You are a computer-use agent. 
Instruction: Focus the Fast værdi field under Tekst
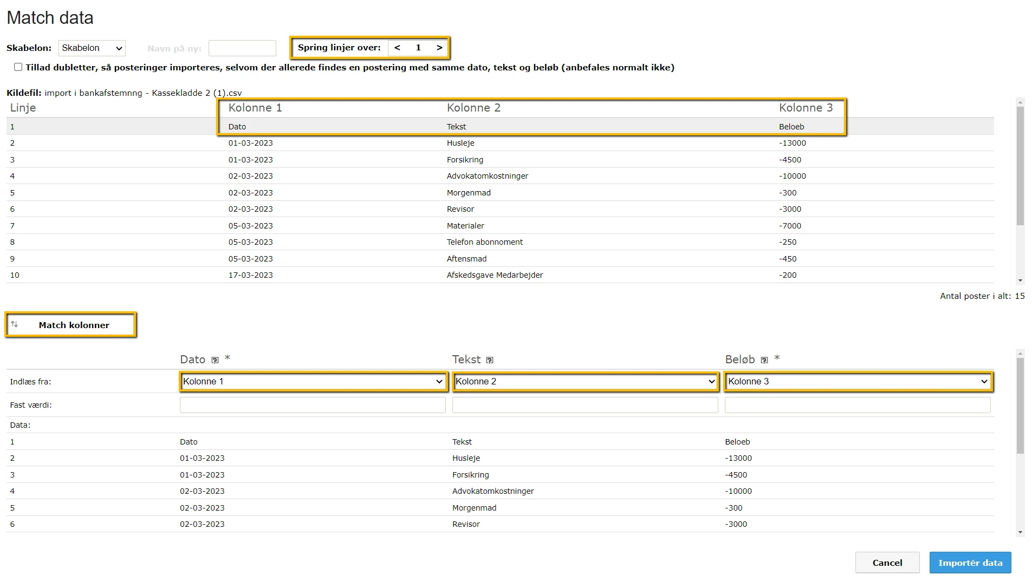click(585, 405)
